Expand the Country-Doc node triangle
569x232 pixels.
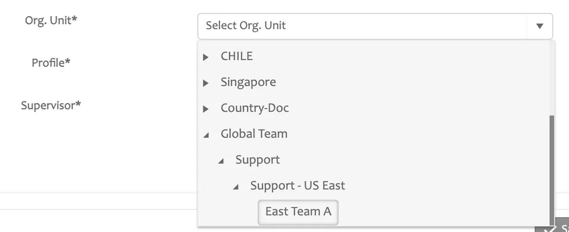click(206, 109)
